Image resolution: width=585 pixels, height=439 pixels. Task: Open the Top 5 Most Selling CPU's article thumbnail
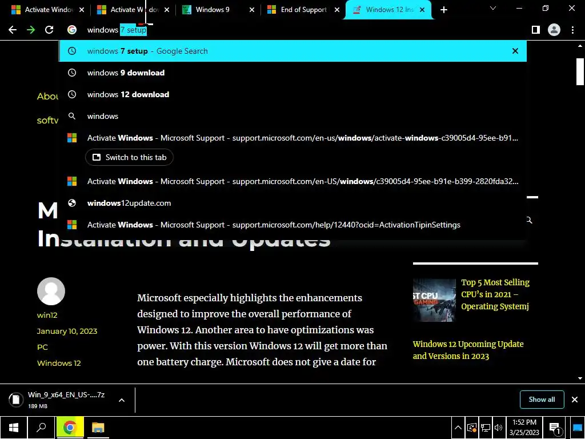[434, 300]
